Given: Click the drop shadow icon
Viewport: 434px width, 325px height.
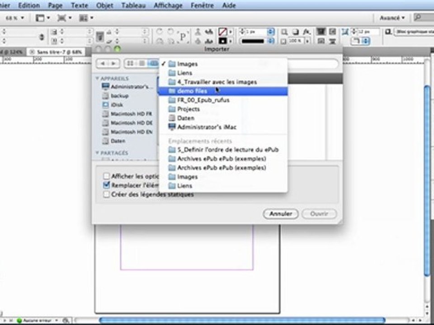Looking at the screenshot, I should click(295, 32).
